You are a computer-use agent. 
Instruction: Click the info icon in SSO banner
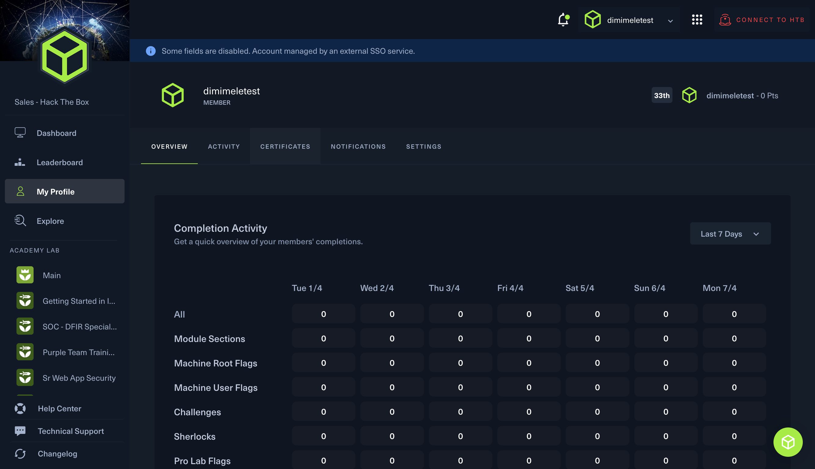coord(151,51)
